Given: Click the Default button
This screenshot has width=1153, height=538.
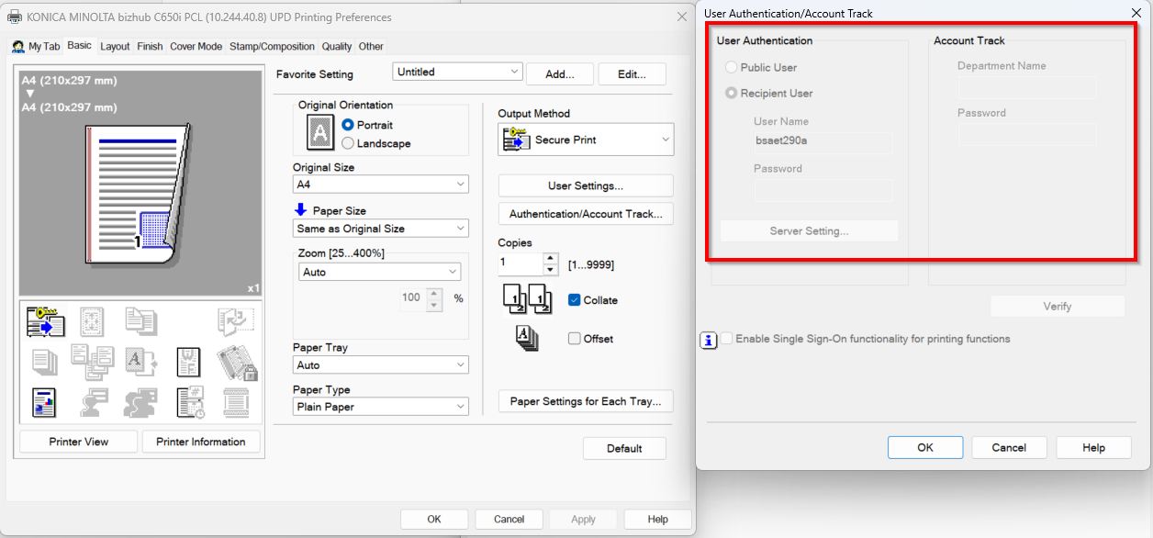Looking at the screenshot, I should [x=624, y=448].
